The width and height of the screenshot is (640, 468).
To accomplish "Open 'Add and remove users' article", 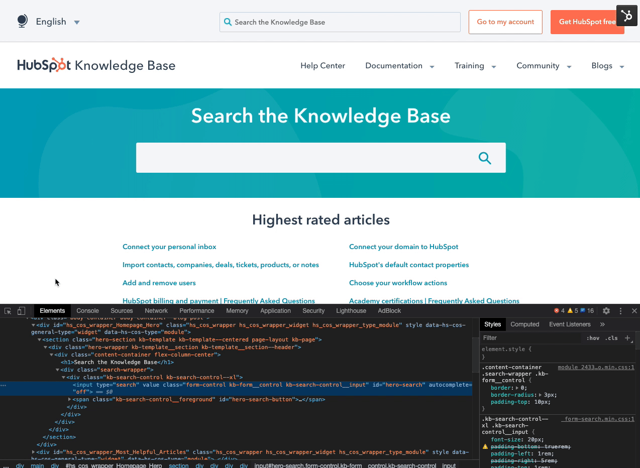I will (x=159, y=283).
